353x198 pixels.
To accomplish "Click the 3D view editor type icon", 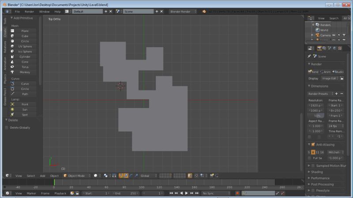I will coord(8,176).
